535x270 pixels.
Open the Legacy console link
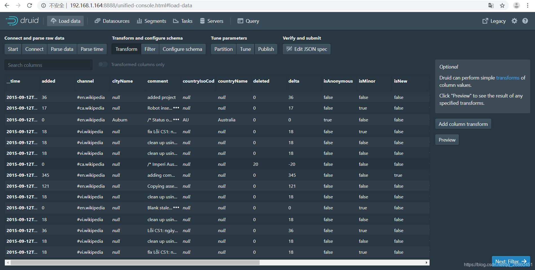point(494,21)
